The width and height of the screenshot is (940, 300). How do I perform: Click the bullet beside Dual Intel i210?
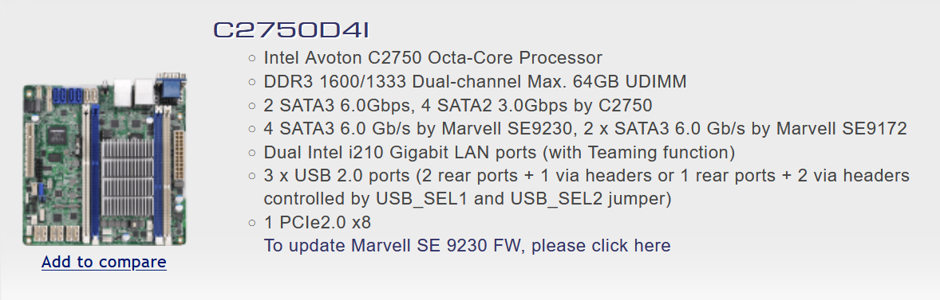(x=252, y=153)
